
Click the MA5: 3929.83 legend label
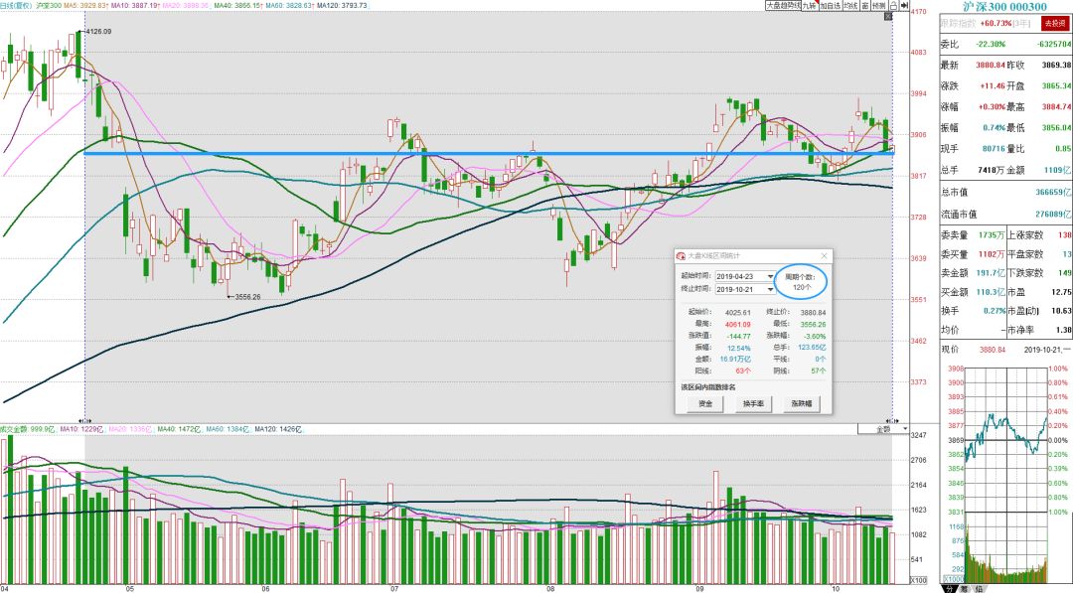tap(85, 6)
